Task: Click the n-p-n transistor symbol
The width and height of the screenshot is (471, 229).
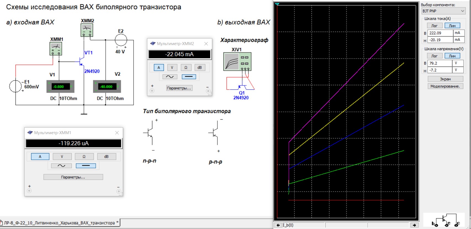Action: (149, 133)
